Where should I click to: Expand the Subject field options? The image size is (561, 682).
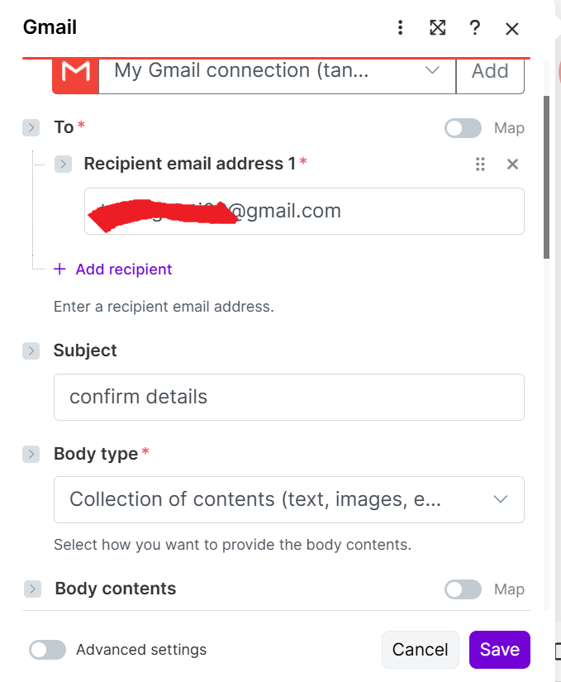31,351
